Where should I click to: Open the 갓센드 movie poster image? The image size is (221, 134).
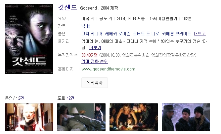[29, 39]
